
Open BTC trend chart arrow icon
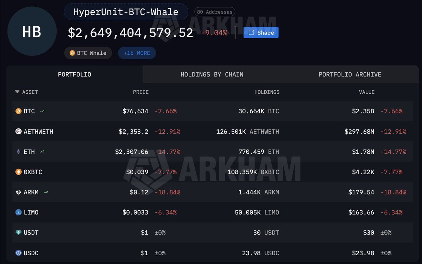[x=42, y=111]
